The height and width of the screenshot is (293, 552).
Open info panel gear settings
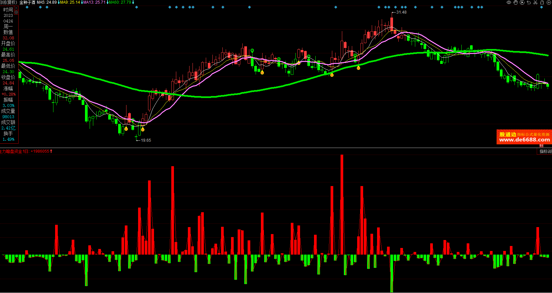[16, 12]
